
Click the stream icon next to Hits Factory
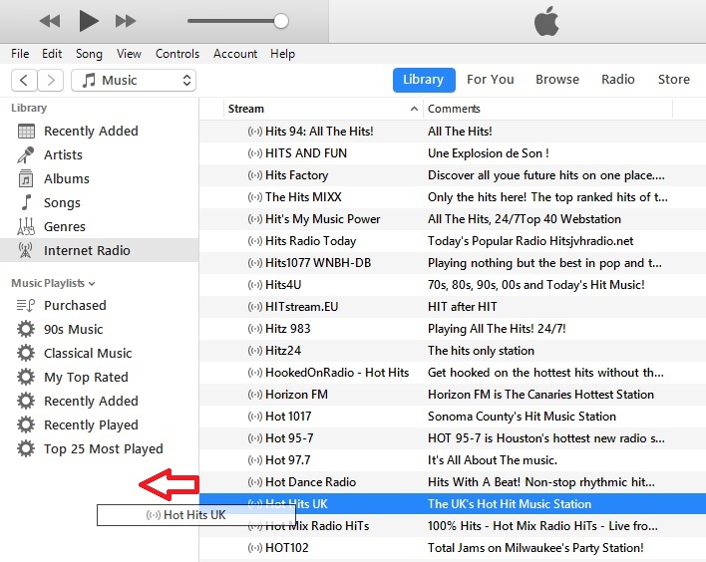[x=255, y=175]
